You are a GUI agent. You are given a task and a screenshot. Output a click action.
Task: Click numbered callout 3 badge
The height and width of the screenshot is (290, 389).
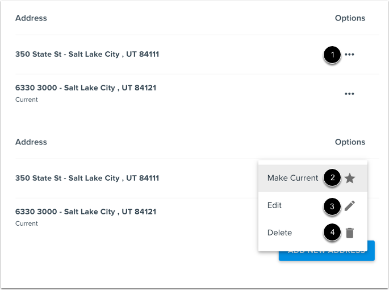tap(332, 206)
